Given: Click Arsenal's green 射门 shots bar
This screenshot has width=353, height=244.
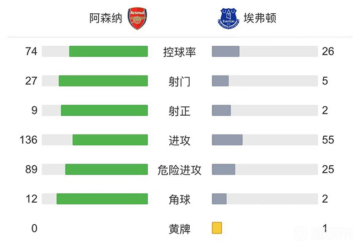Looking at the screenshot, I should click(x=103, y=81).
